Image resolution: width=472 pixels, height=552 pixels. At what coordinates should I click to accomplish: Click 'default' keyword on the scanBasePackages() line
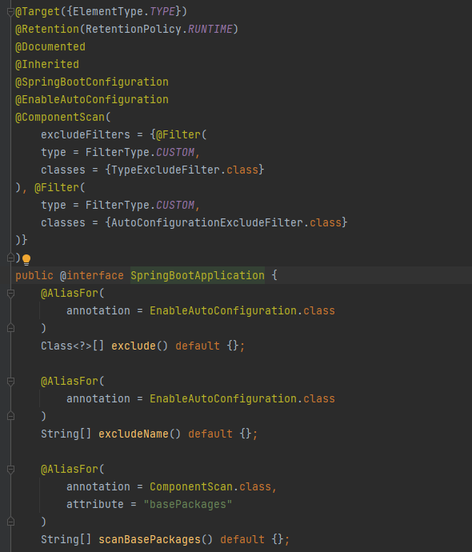coord(242,540)
